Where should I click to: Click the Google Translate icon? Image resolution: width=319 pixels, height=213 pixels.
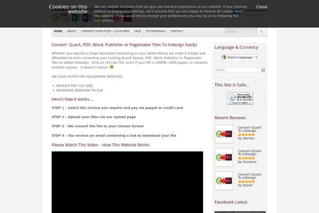(224, 58)
